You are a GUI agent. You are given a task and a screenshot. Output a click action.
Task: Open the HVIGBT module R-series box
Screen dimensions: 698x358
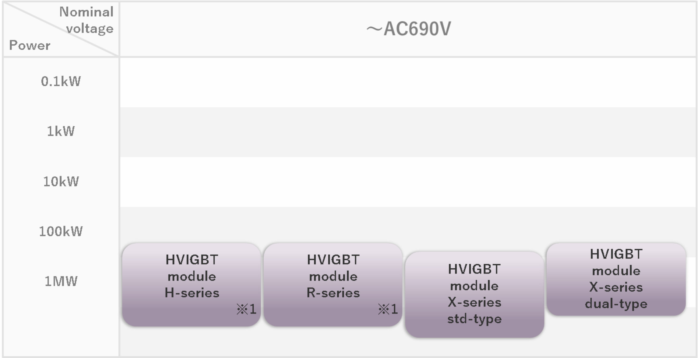pos(333,285)
